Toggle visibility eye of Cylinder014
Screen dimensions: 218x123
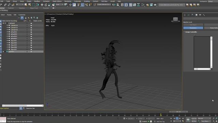click(7, 25)
